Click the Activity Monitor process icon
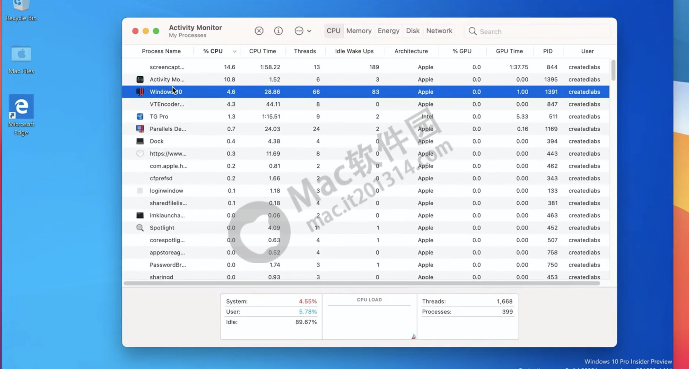The width and height of the screenshot is (689, 369). point(140,79)
